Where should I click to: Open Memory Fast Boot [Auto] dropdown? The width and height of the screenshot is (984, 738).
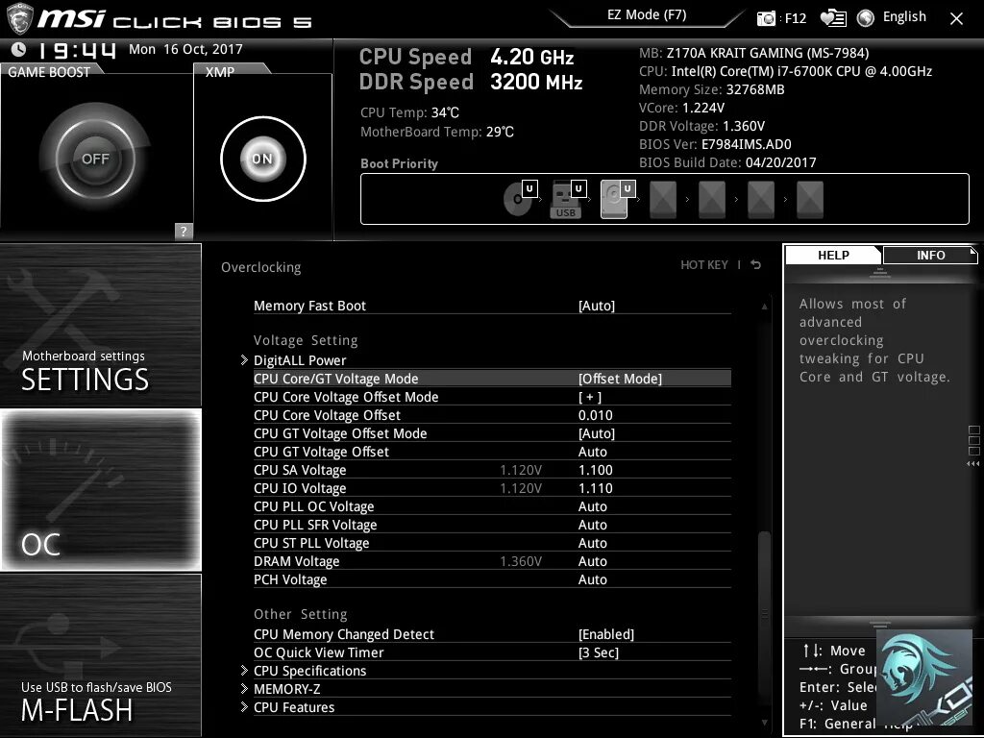pyautogui.click(x=597, y=306)
